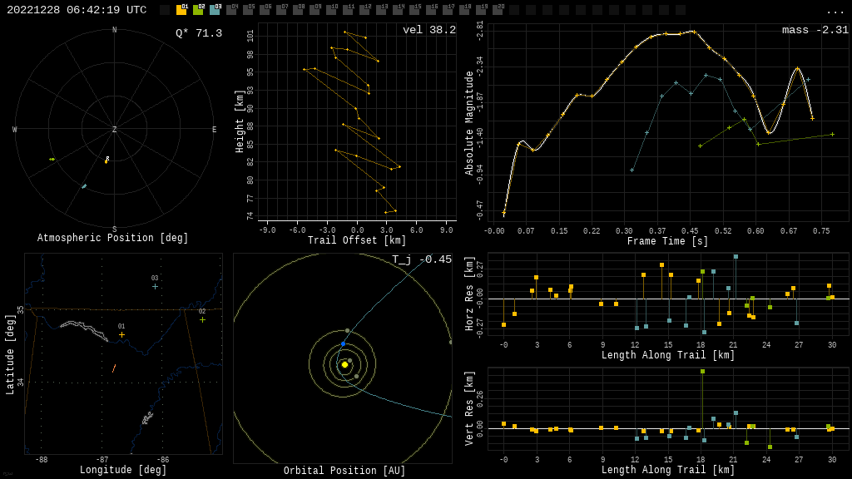Screen dimensions: 852x479
Task: Toggle the gray station 06 square
Action: [265, 10]
